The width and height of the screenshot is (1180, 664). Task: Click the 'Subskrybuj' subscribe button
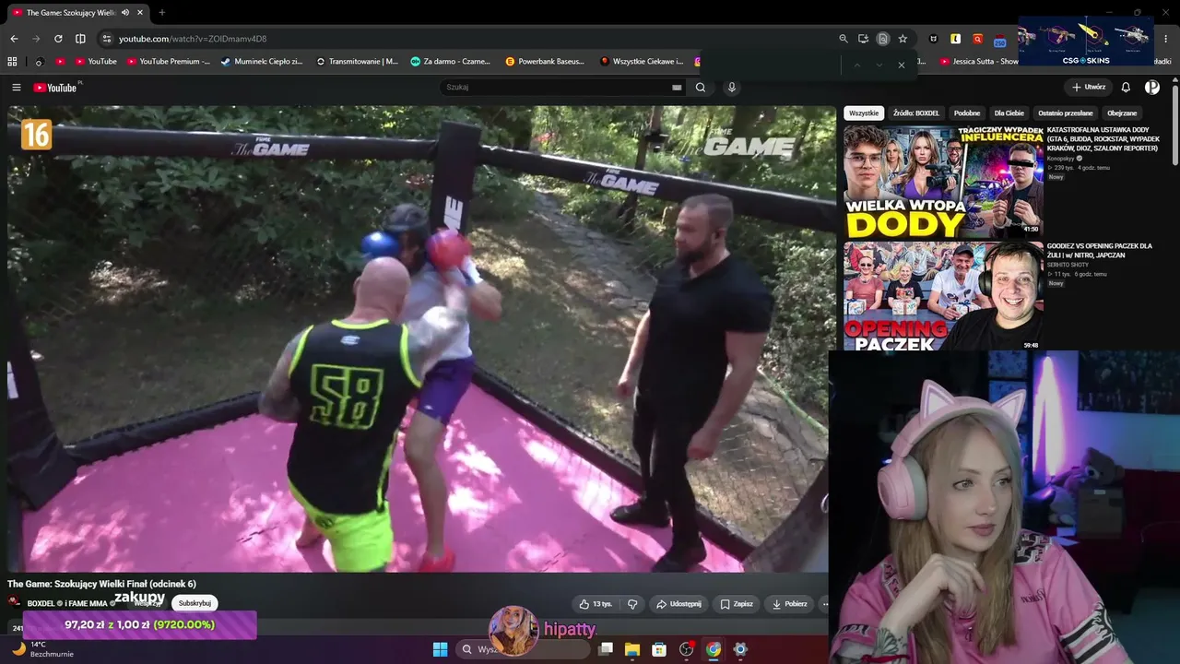tap(195, 603)
